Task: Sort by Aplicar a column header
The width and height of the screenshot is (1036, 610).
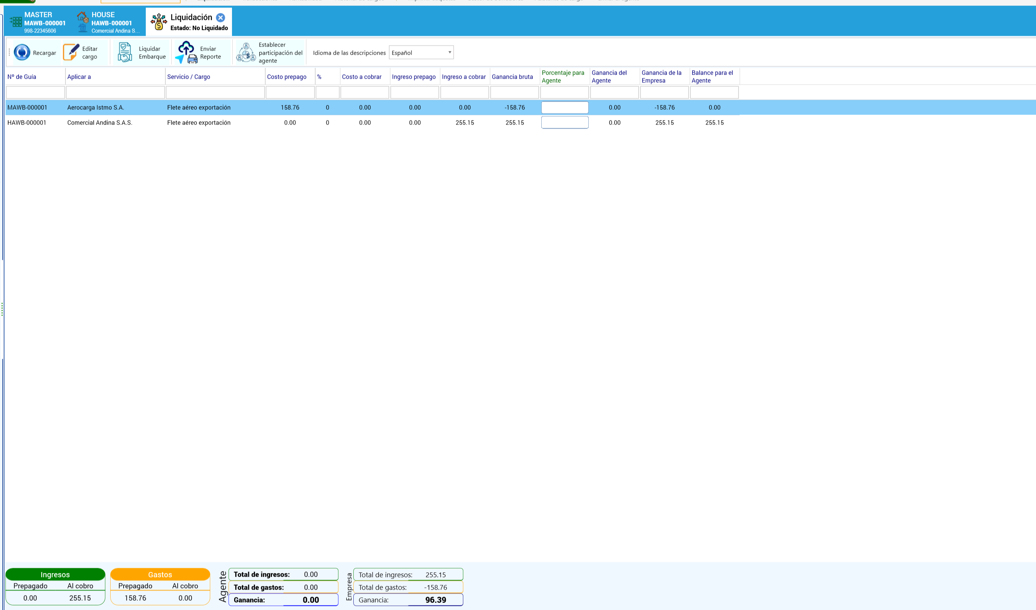Action: (79, 77)
